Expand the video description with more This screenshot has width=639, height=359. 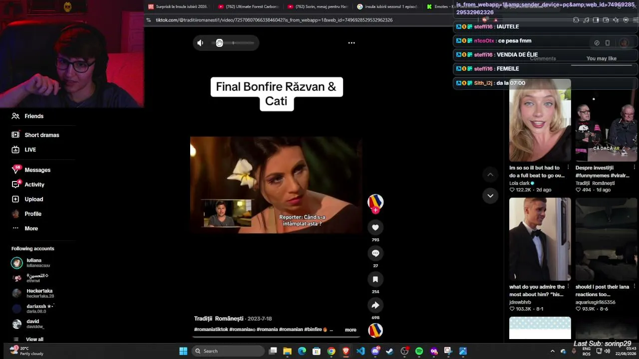[350, 330]
